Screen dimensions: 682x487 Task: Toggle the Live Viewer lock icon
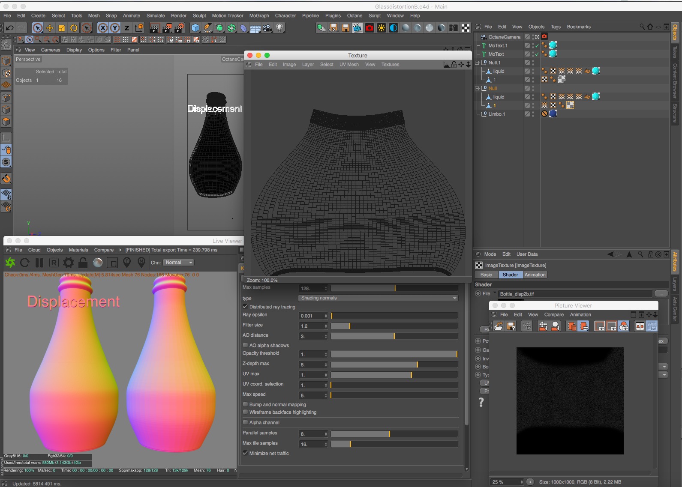(x=83, y=263)
